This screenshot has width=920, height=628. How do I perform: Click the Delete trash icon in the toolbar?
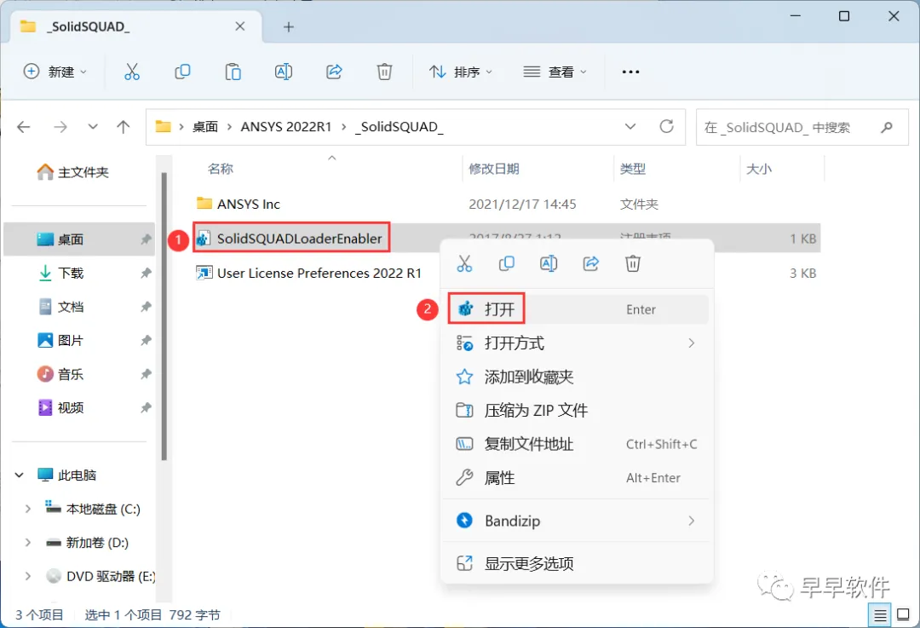pyautogui.click(x=384, y=72)
